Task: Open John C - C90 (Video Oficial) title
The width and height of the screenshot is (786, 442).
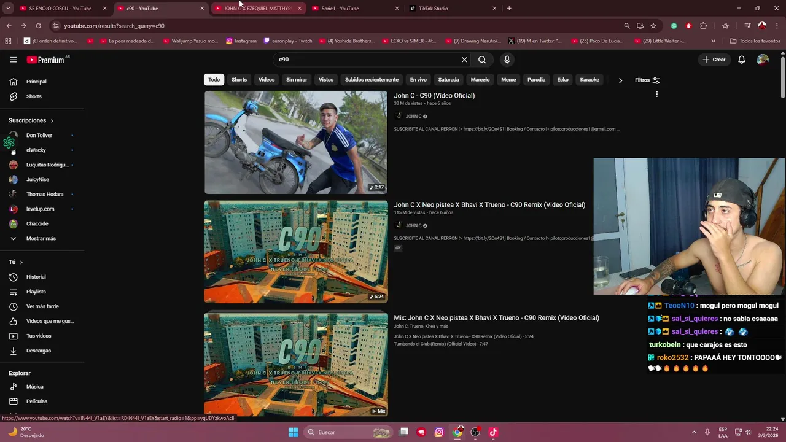Action: 434,96
